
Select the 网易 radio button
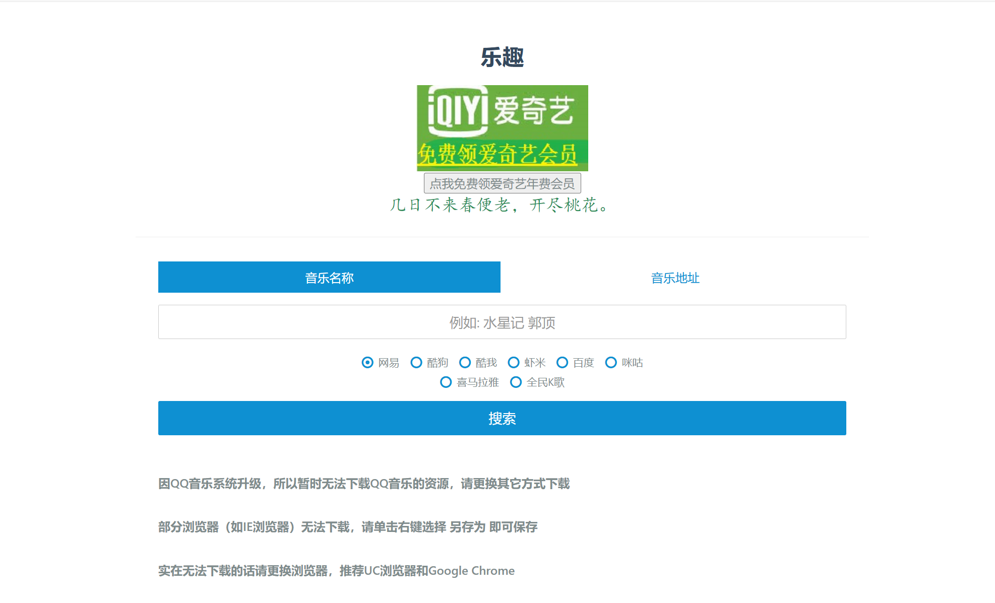368,363
